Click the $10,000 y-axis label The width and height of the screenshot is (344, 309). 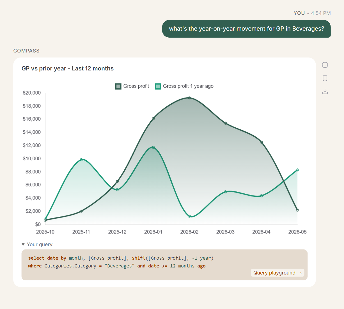point(32,158)
